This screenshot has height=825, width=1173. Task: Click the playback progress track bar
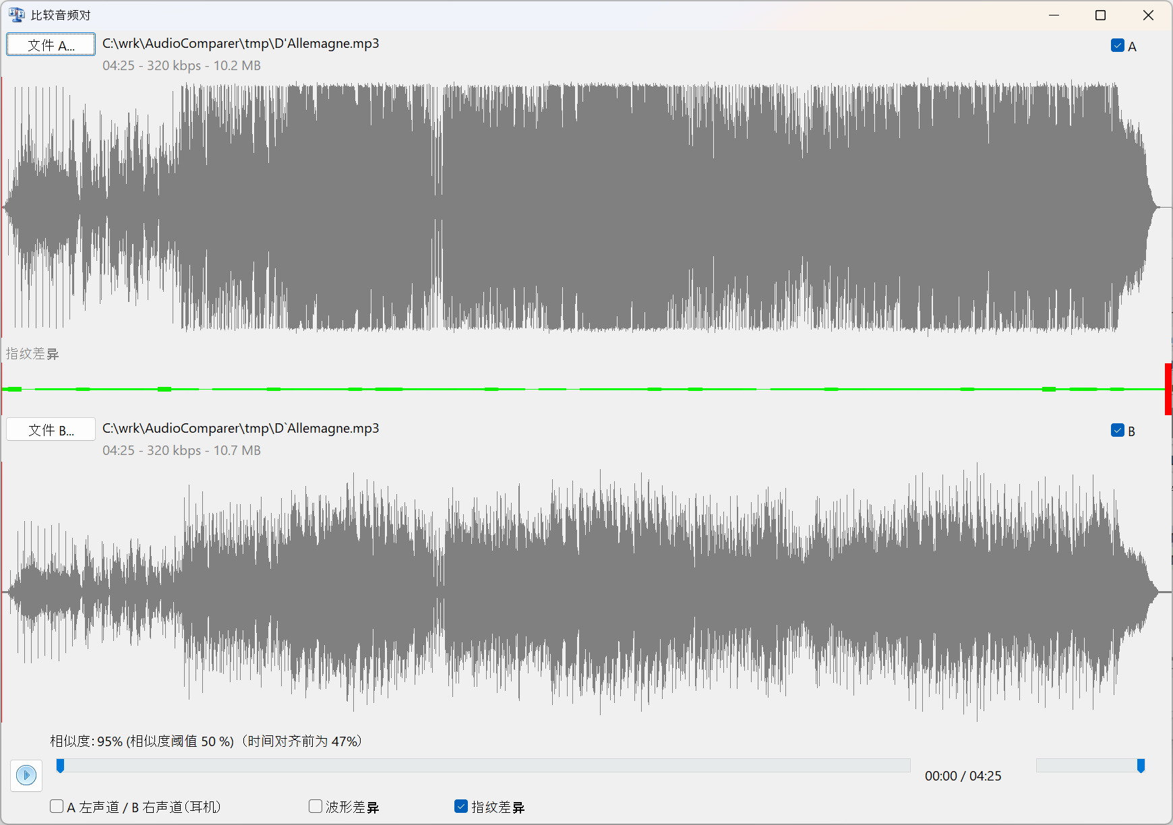[483, 766]
